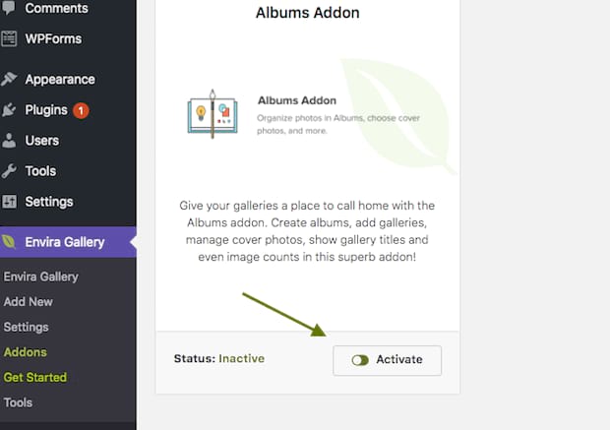Open the Appearance menu

[x=59, y=80]
